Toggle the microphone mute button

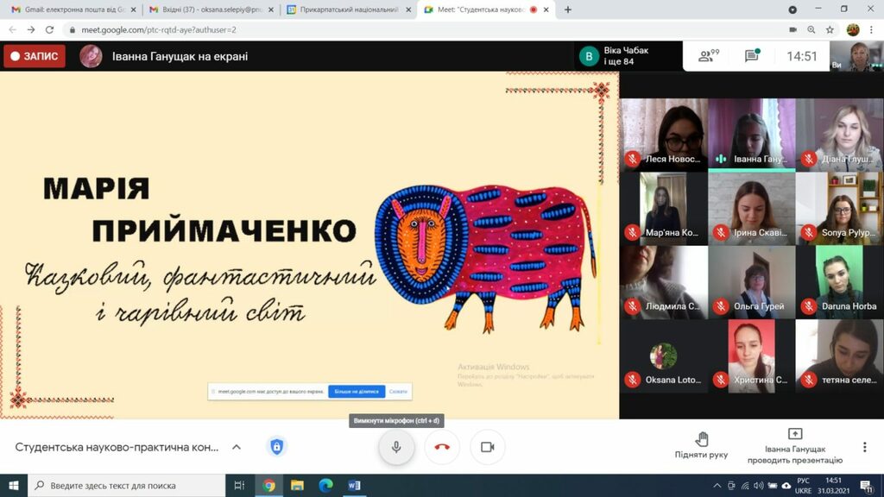[396, 447]
